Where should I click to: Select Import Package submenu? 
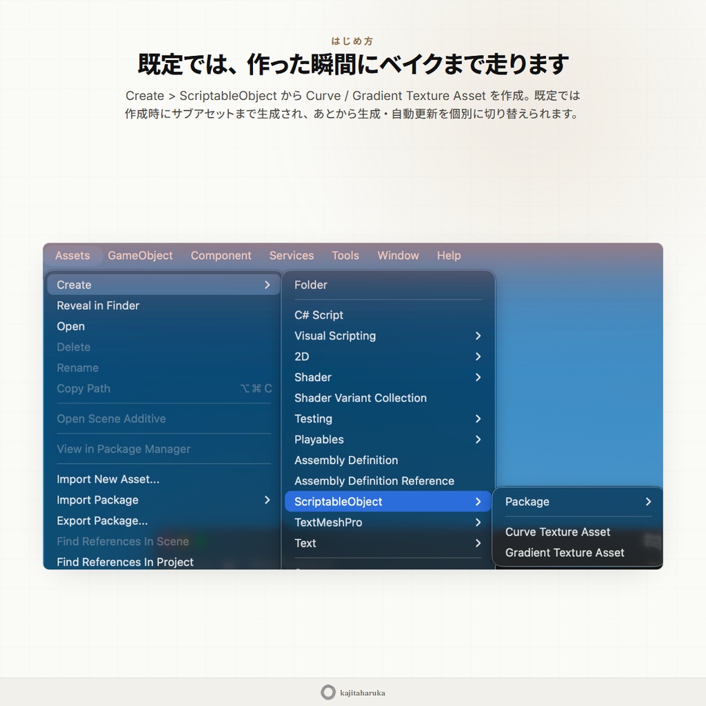click(164, 501)
